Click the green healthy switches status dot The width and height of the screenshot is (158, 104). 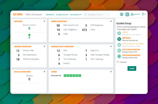pos(29,35)
